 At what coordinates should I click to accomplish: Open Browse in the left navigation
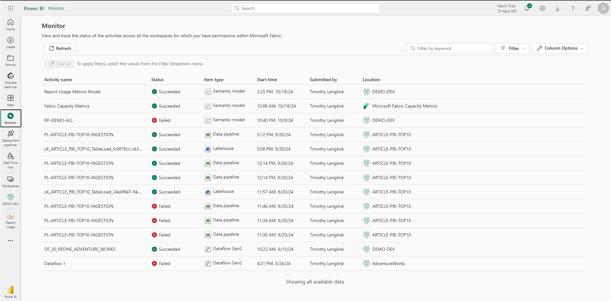(11, 60)
